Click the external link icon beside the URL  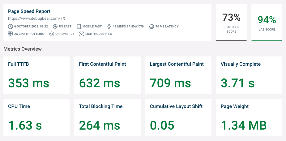[63, 19]
